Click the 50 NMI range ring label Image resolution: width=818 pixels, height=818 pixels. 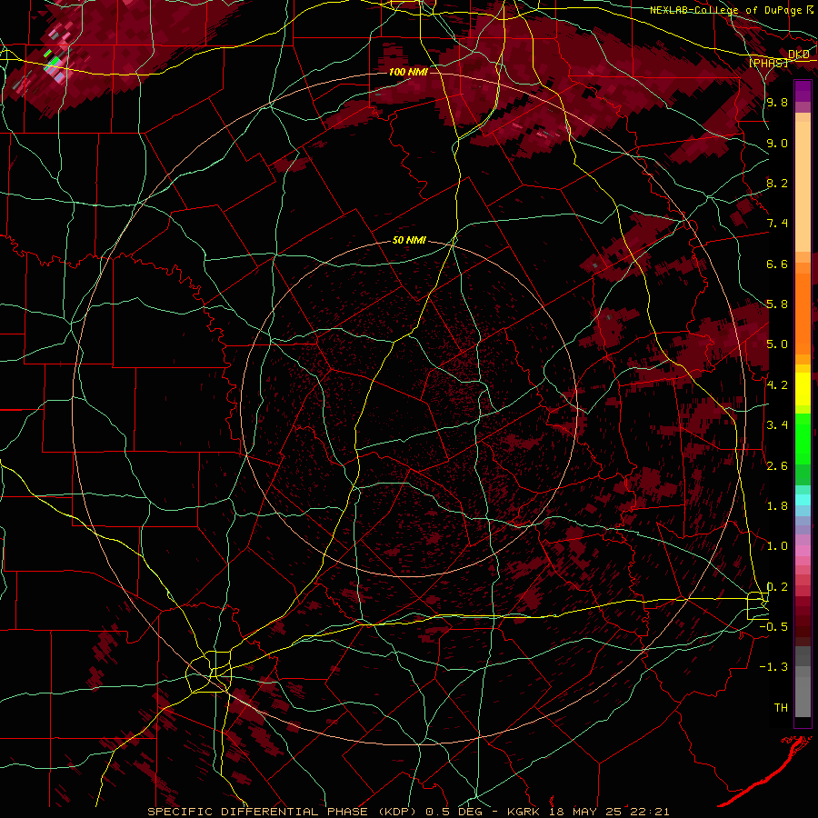[x=409, y=241]
